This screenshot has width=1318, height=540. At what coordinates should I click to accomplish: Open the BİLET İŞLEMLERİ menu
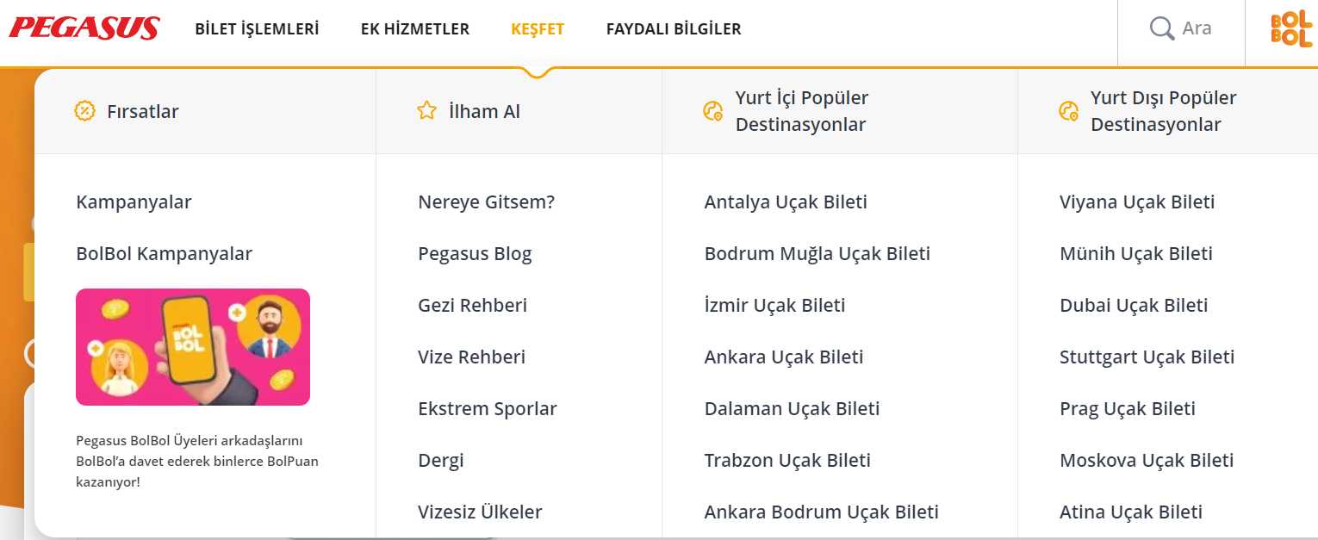click(257, 29)
